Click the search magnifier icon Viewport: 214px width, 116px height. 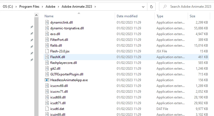pyautogui.click(x=165, y=7)
